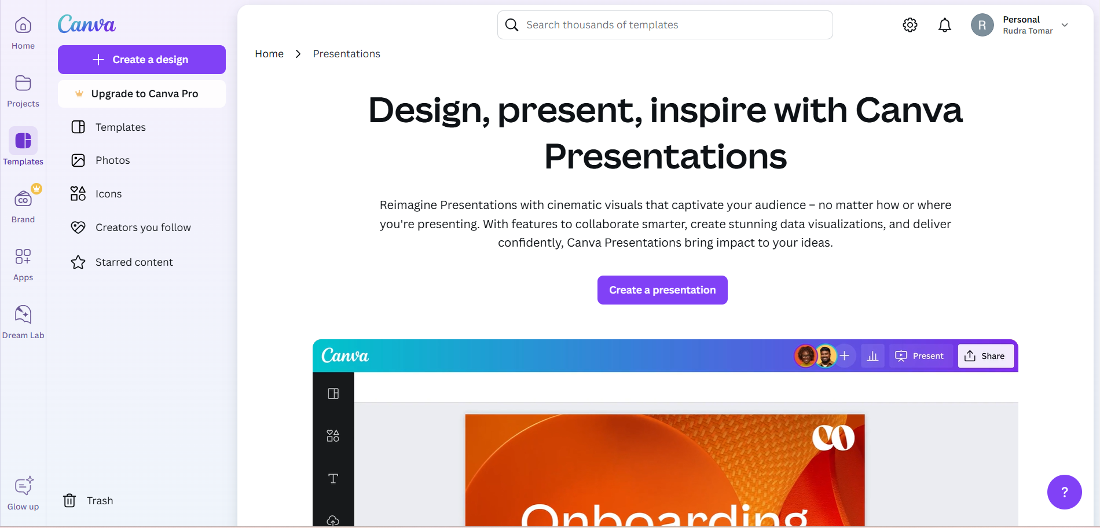Screen dimensions: 1100x528
Task: Click the Photos image icon
Action: pyautogui.click(x=78, y=160)
